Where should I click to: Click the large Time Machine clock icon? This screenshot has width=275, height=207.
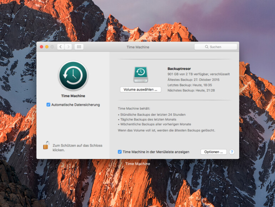73,76
